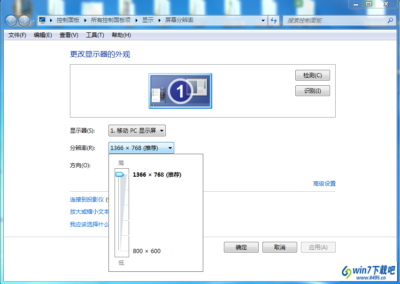400x284 pixels.
Task: Click the 控制面板 breadcrumb
Action: coord(68,20)
